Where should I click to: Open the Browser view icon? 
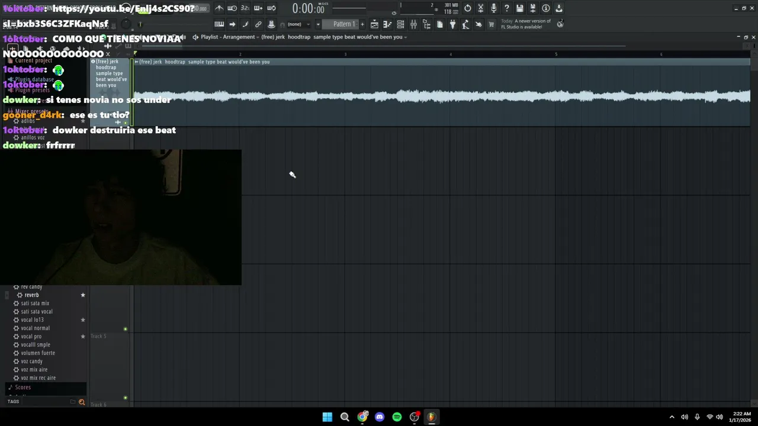426,24
